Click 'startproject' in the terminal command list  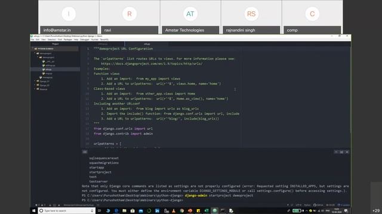pos(100,172)
